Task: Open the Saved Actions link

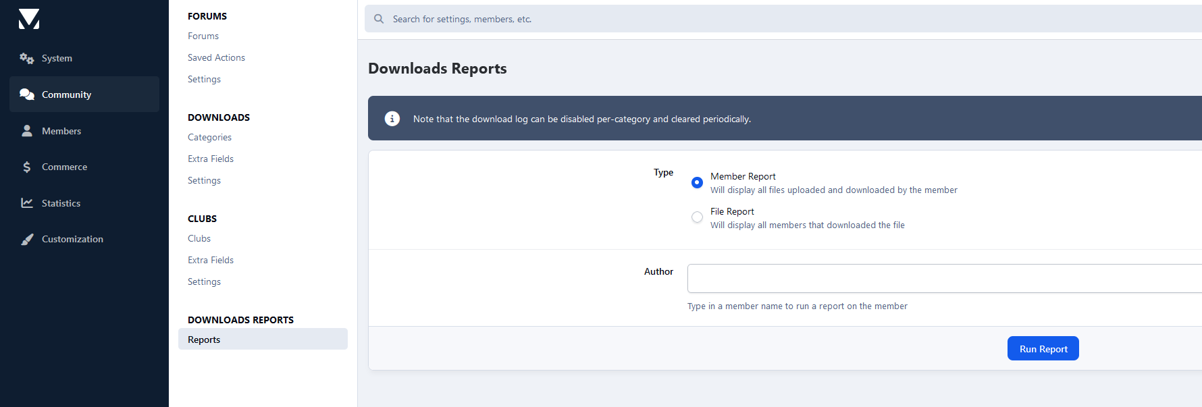Action: tap(216, 57)
